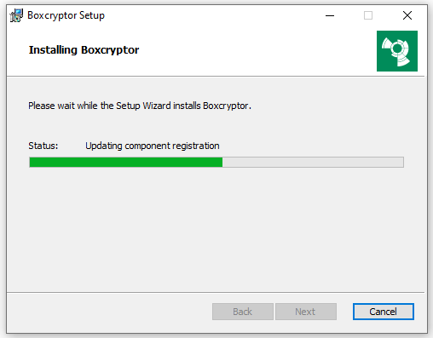Viewport: 433px width, 338px height.
Task: Click the Boxcryptor green logo icon
Action: click(397, 51)
